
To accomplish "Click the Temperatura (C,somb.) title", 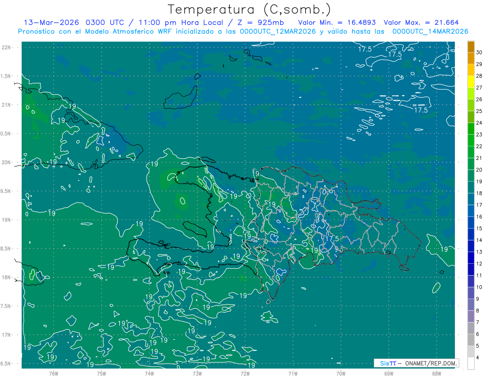I will point(249,9).
